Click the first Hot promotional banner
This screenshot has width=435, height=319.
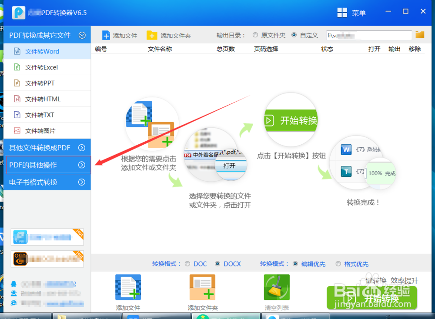click(x=47, y=237)
